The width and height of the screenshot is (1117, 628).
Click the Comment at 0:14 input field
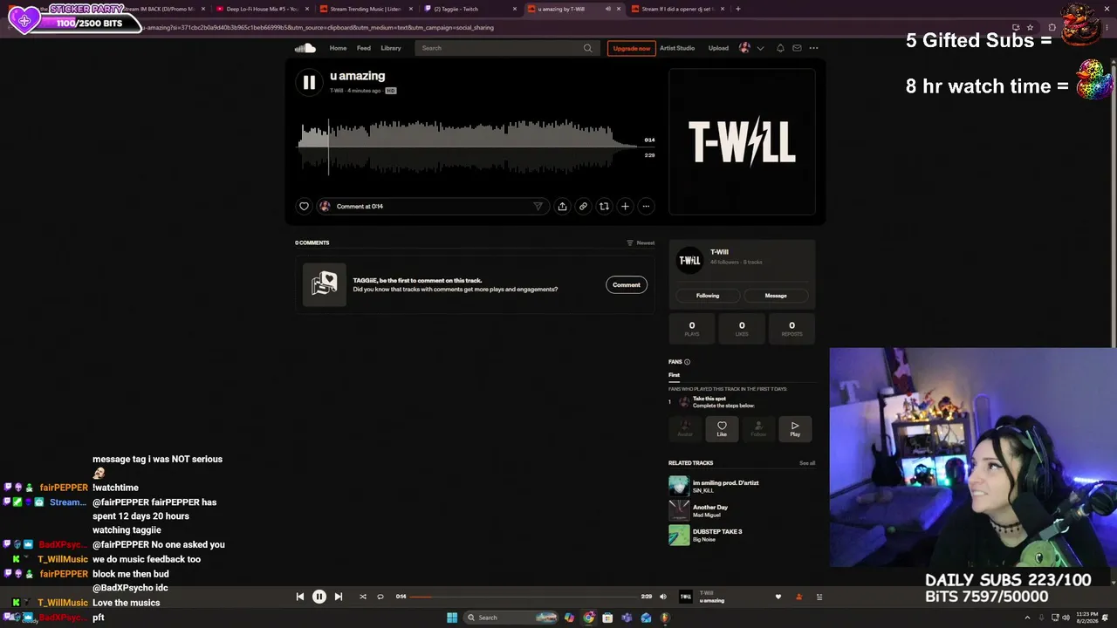tap(432, 207)
